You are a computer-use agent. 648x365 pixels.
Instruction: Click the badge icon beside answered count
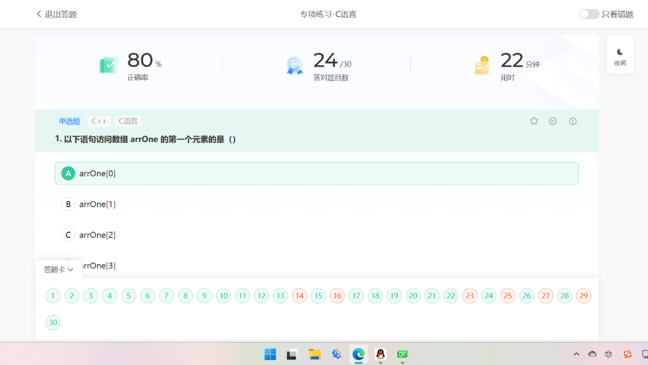(x=294, y=64)
